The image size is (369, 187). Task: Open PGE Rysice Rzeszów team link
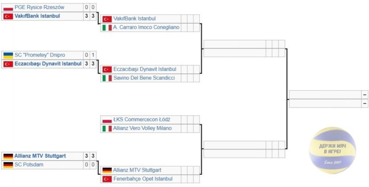[x=39, y=7]
